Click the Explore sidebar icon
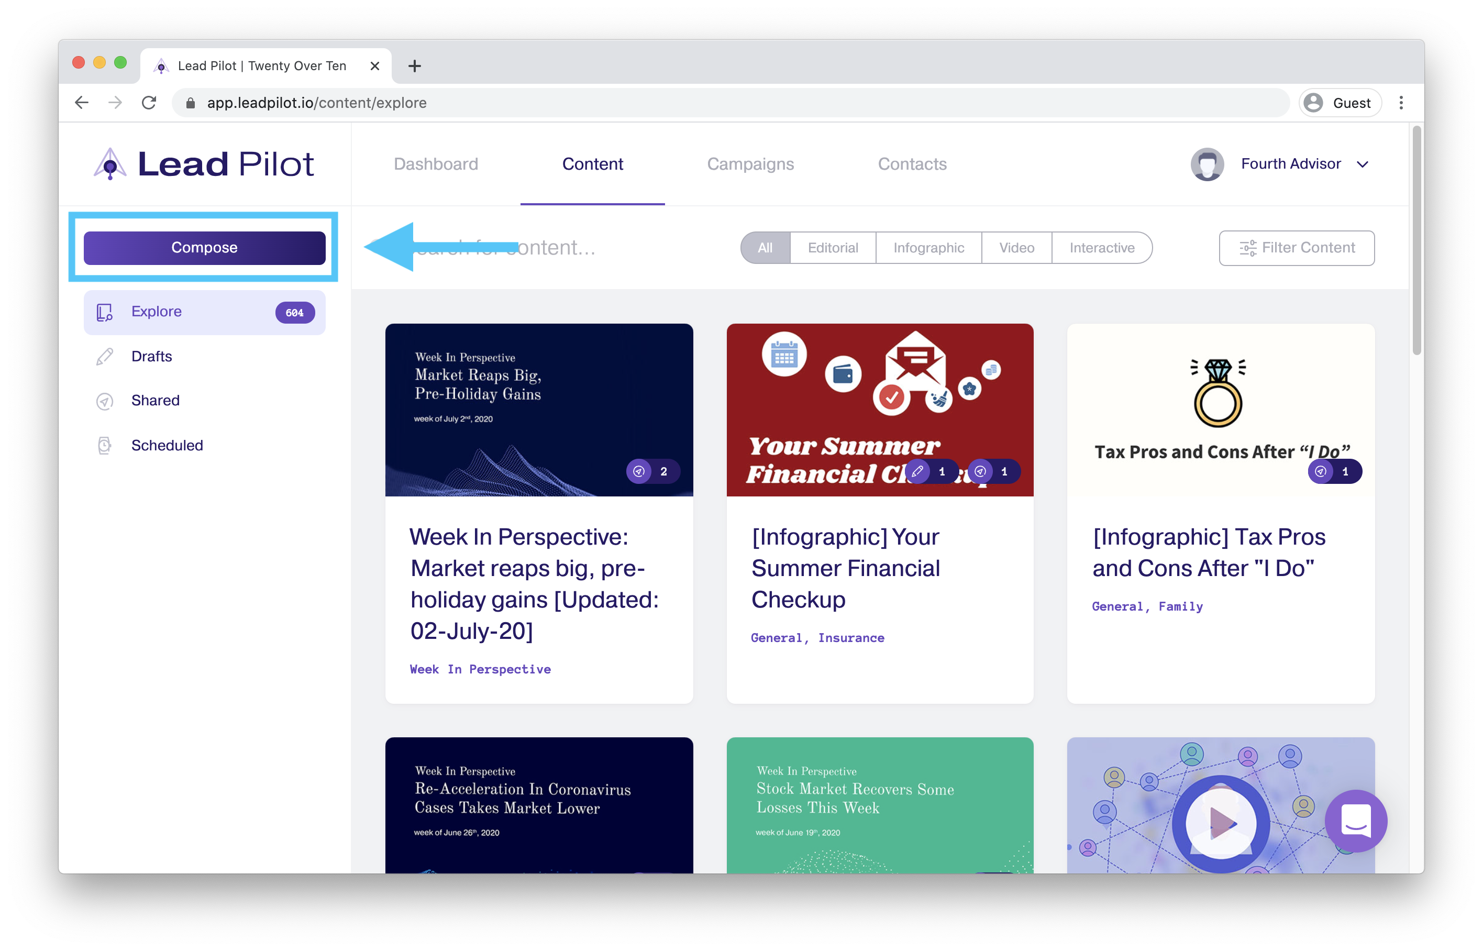This screenshot has width=1483, height=951. (x=104, y=313)
